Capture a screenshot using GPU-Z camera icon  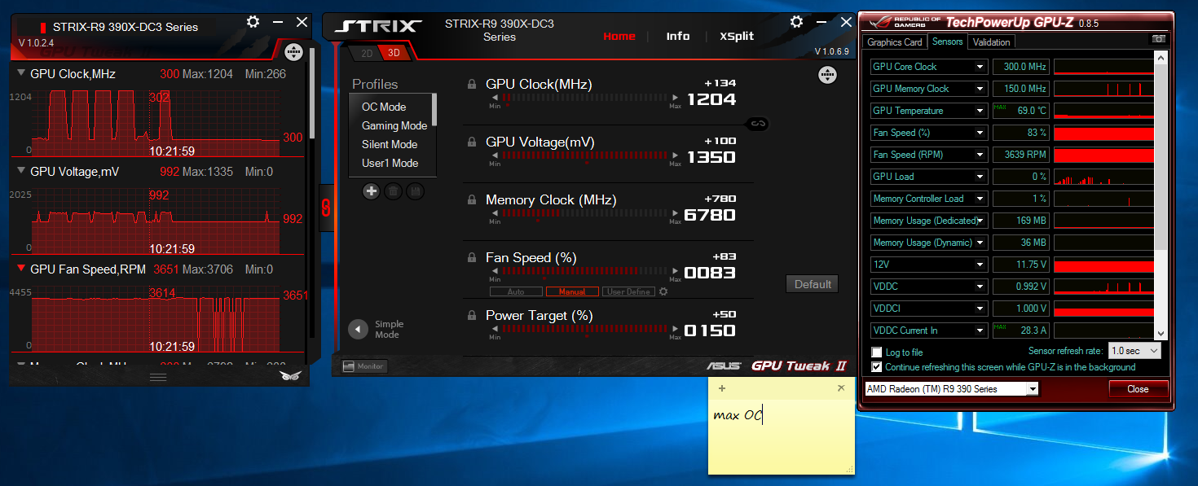tap(1159, 38)
